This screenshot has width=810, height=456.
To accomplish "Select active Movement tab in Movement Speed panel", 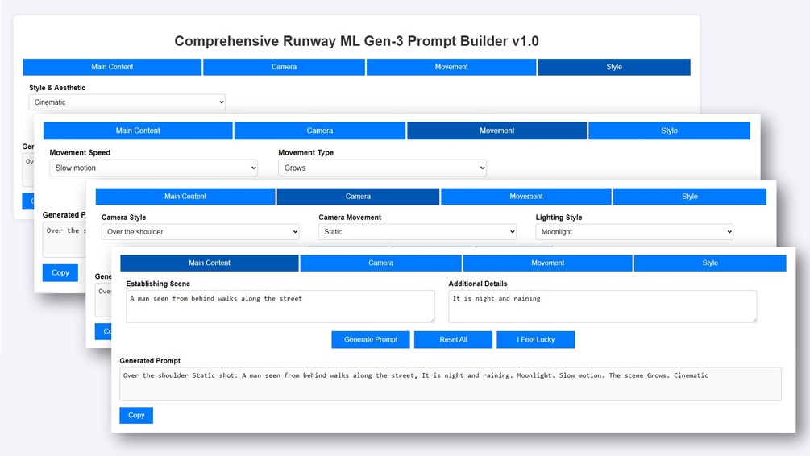I will click(x=497, y=131).
